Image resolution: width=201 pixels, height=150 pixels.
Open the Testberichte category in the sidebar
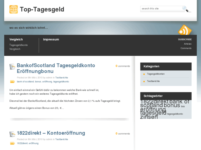153,81
